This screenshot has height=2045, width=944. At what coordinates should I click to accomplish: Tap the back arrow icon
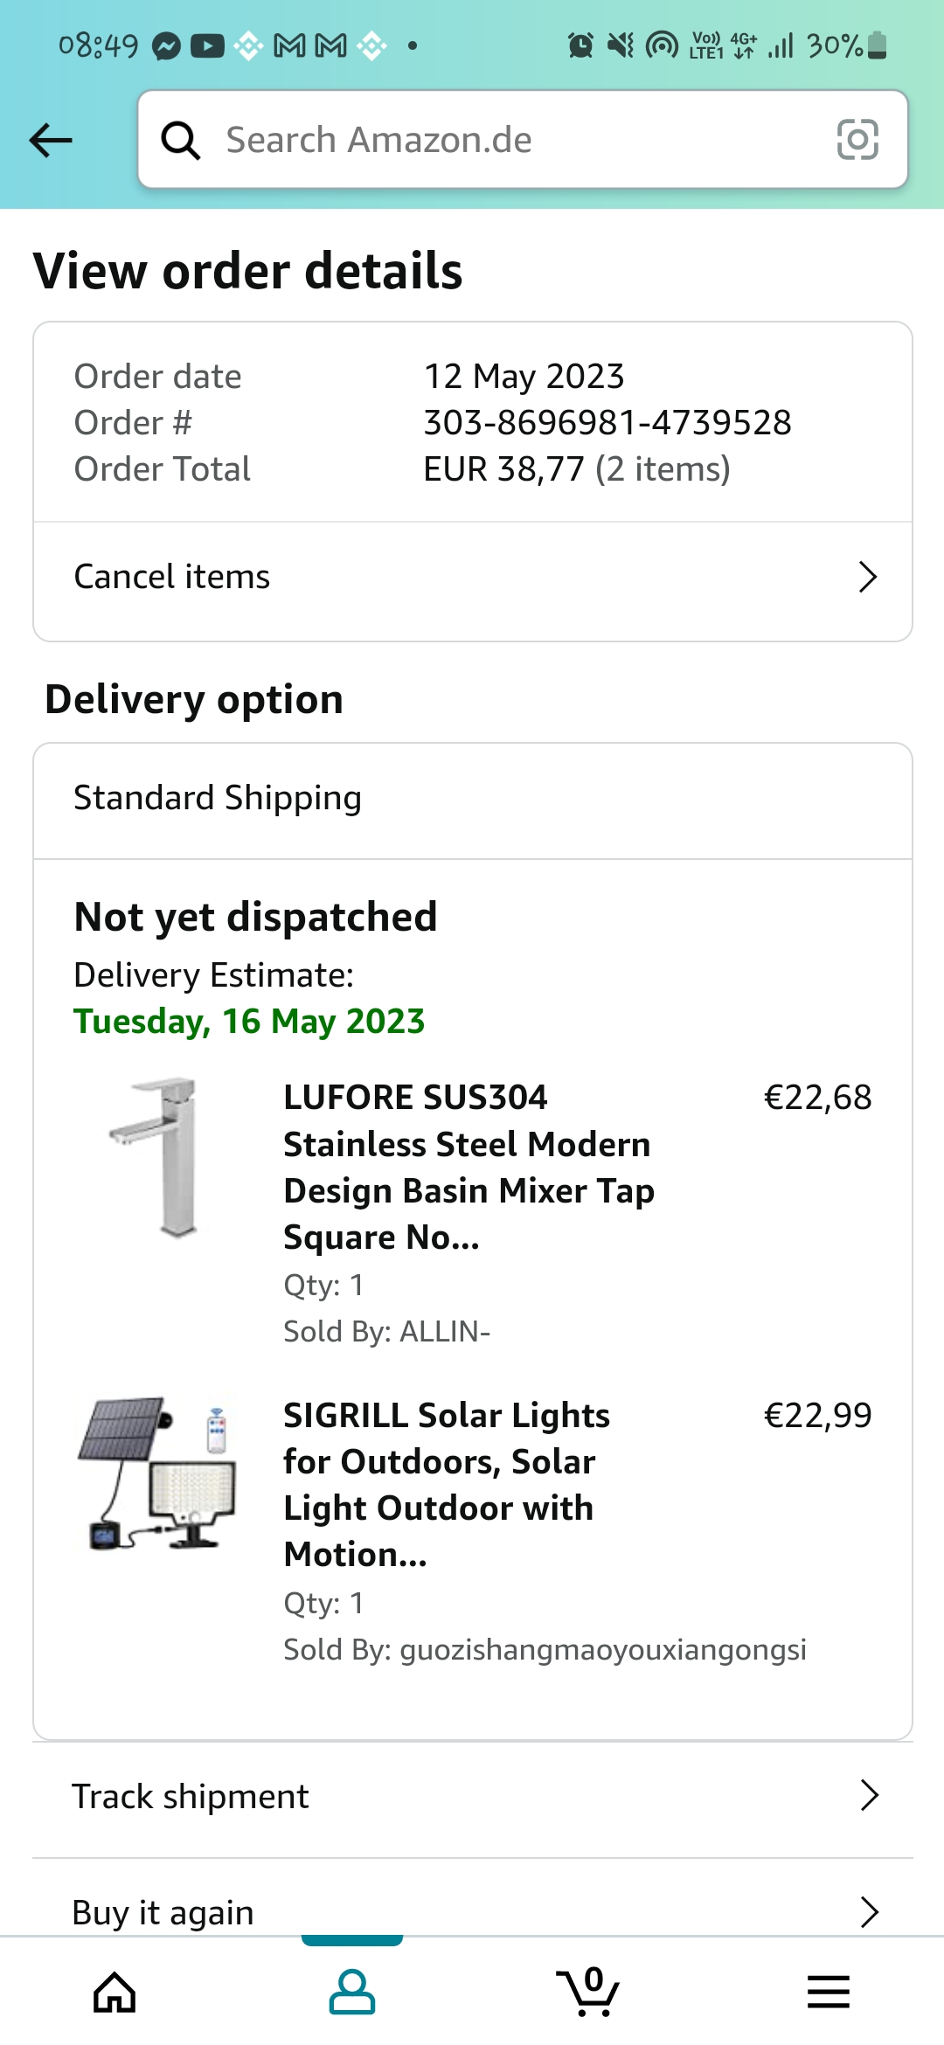[x=51, y=140]
